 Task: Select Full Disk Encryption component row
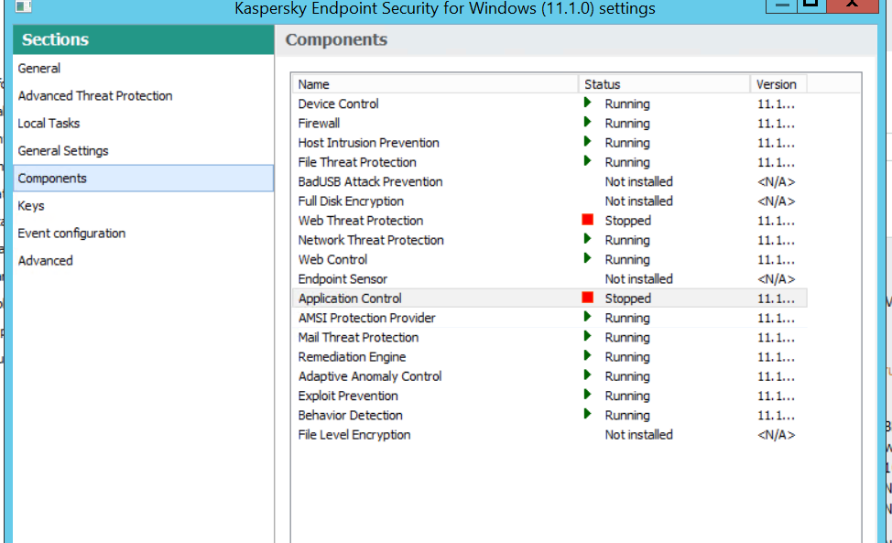(x=351, y=201)
